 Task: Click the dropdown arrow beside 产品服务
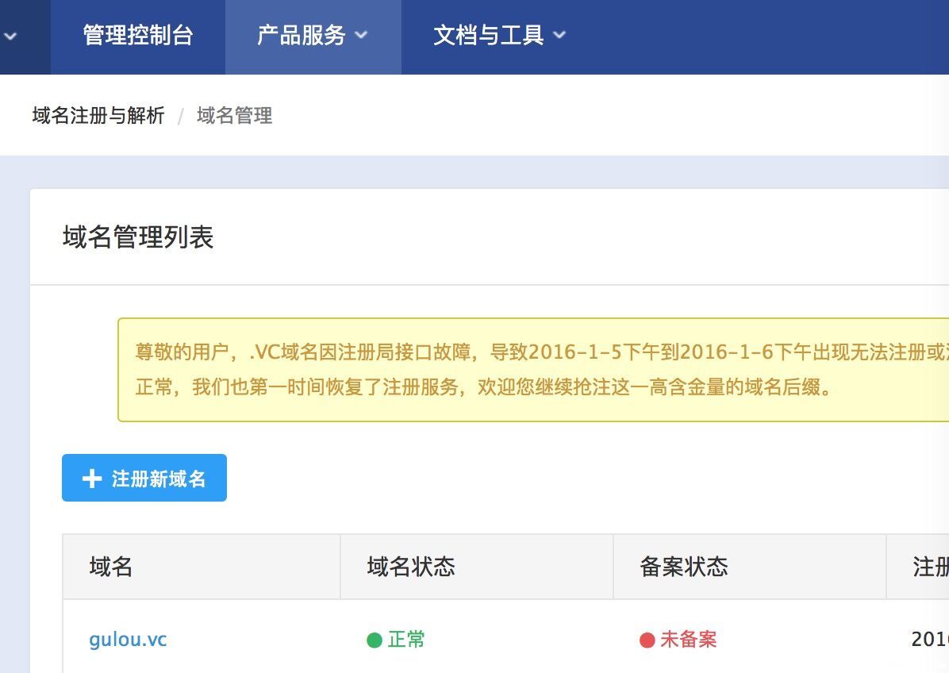[x=362, y=36]
